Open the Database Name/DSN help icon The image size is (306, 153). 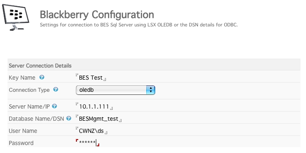(69, 118)
